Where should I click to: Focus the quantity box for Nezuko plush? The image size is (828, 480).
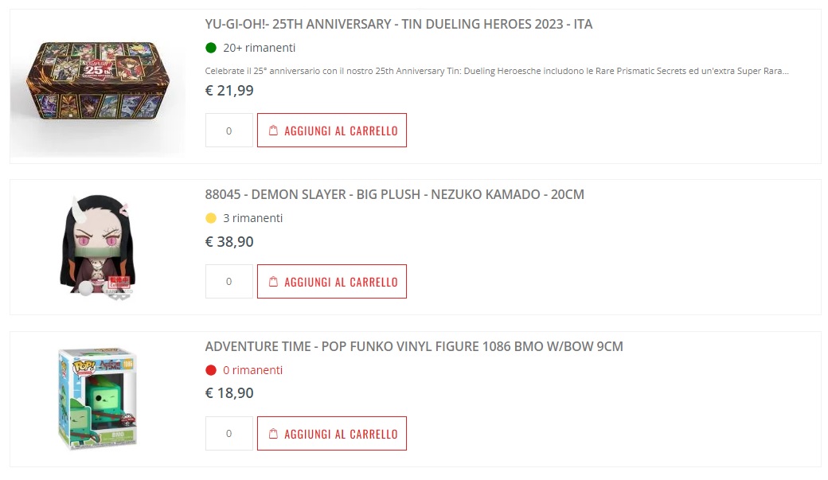pos(228,282)
